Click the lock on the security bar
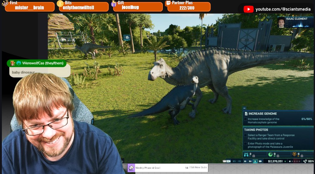 click(302, 156)
